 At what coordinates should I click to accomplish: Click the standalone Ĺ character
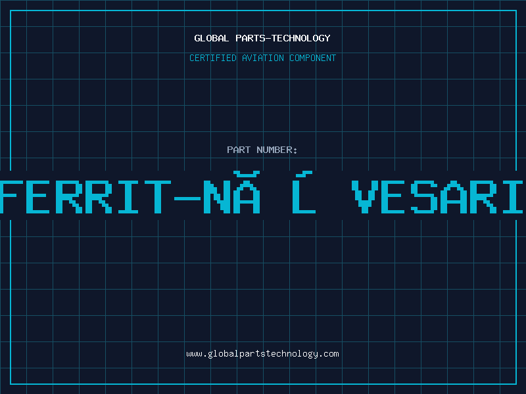pos(302,194)
